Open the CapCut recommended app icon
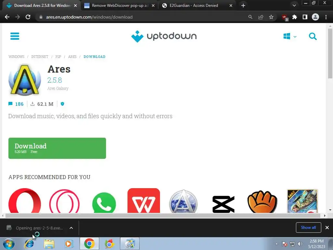The height and width of the screenshot is (250, 333). point(223,204)
